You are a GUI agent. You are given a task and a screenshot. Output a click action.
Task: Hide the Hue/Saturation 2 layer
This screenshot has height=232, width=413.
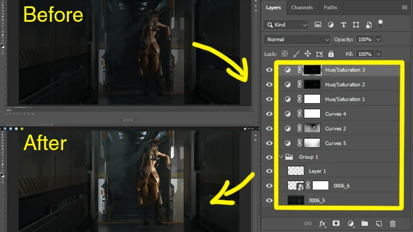(x=269, y=84)
